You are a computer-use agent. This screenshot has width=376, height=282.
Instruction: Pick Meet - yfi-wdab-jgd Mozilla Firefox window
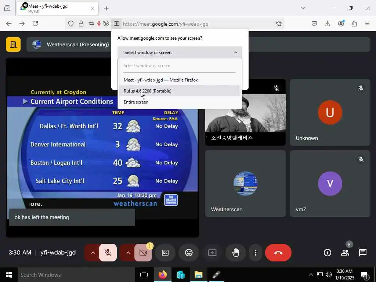click(180, 80)
